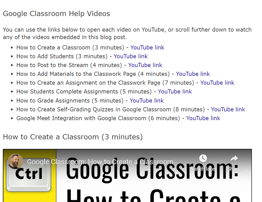Screen dimensions: 262x202
Task: Open YouTube link for How to Post to the Stream
Action: (145, 65)
